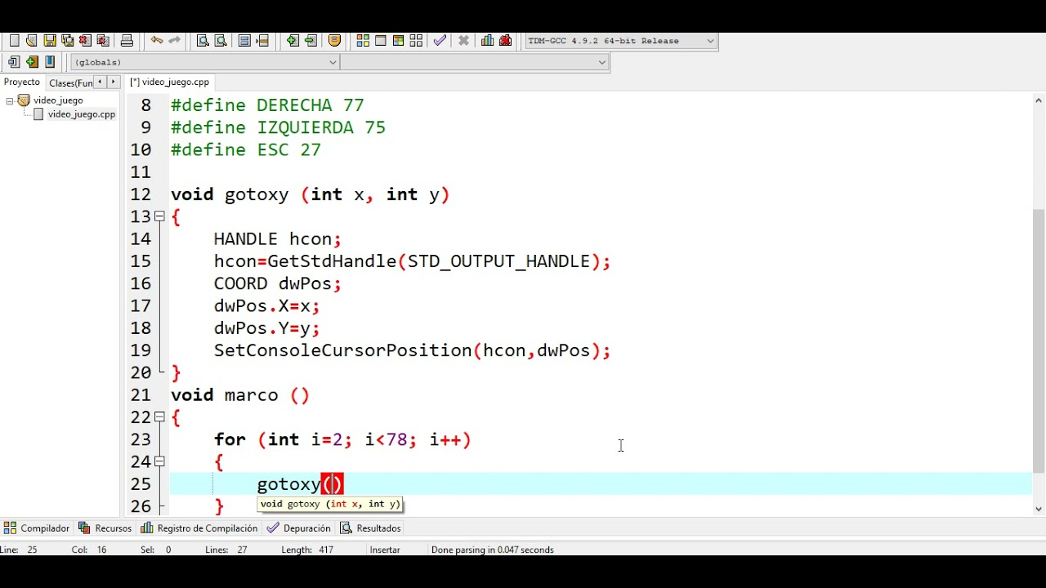The image size is (1046, 588).
Task: Click the '#define IZQUIERDA 75' code line
Action: pos(278,127)
